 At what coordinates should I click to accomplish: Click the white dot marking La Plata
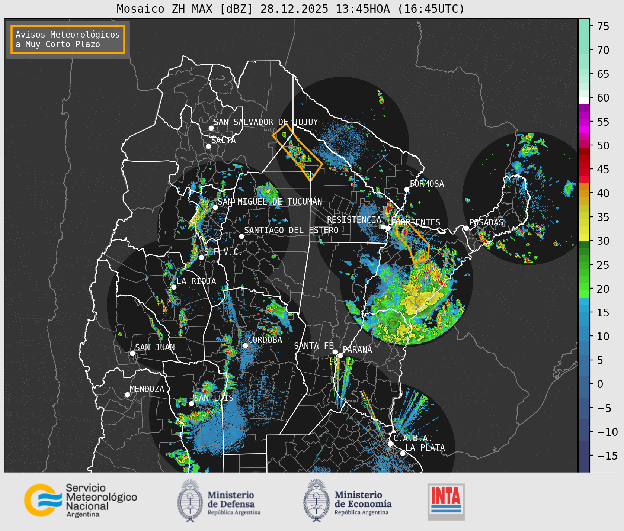click(403, 453)
